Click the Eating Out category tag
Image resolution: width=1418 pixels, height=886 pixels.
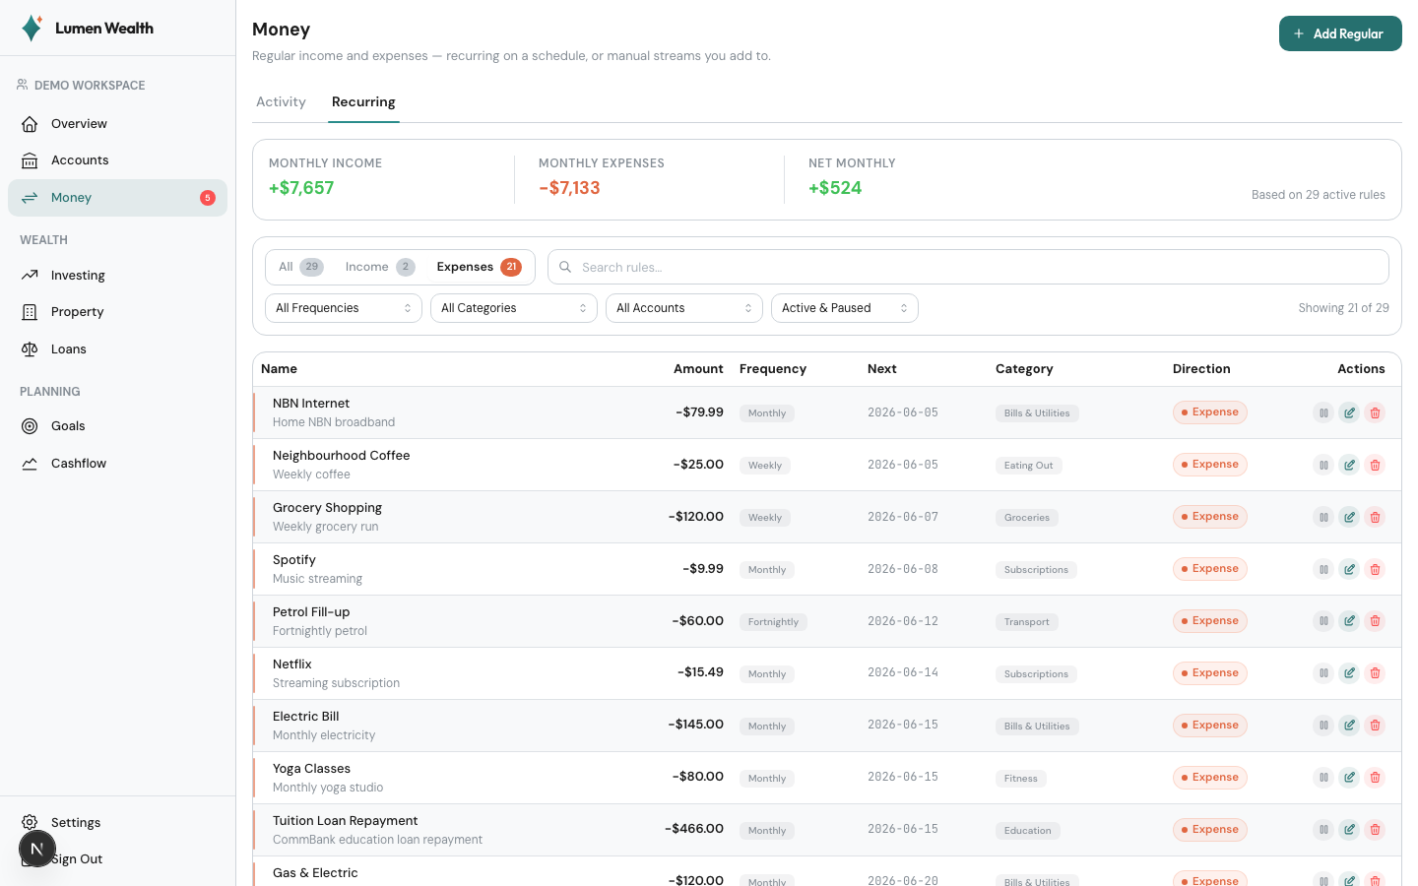(1028, 466)
